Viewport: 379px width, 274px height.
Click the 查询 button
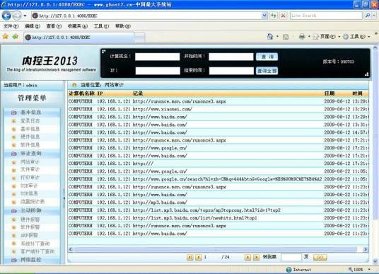(x=267, y=57)
